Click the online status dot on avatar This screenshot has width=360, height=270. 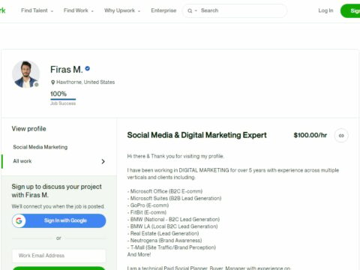[37, 85]
